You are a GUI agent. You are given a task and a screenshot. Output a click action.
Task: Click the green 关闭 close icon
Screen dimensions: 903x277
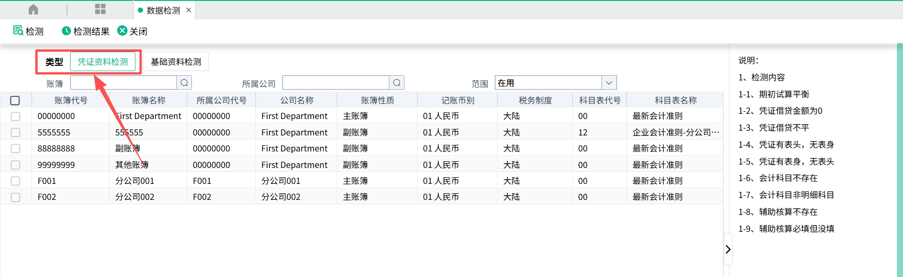click(123, 31)
